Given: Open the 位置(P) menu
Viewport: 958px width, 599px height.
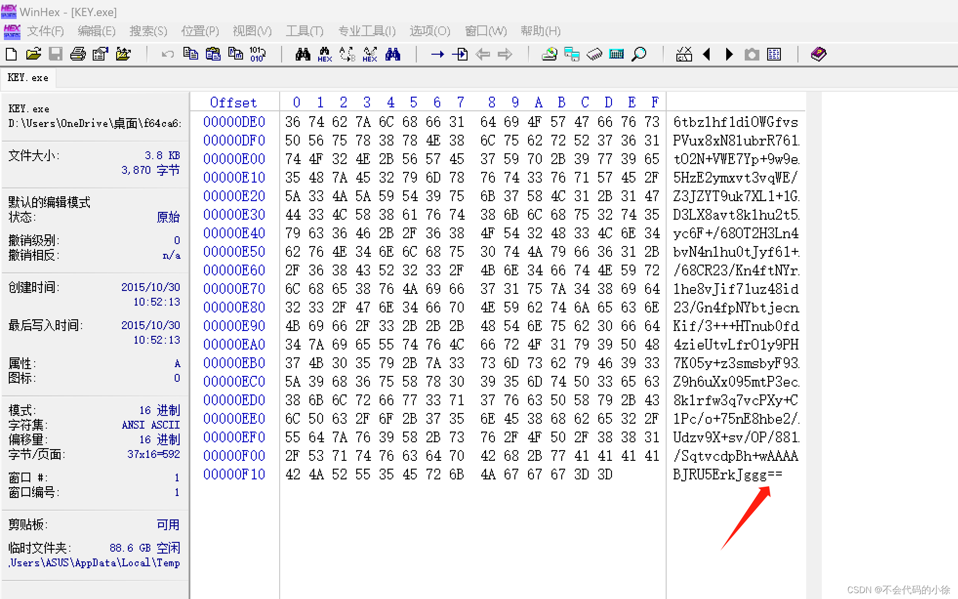Looking at the screenshot, I should click(x=200, y=31).
